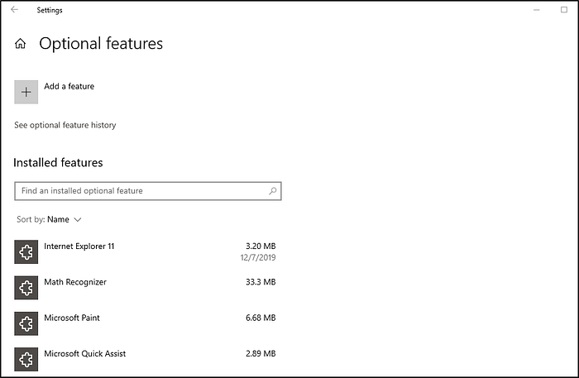The image size is (579, 378).
Task: Click the Microsoft Quick Assist puzzle icon
Action: (26, 360)
